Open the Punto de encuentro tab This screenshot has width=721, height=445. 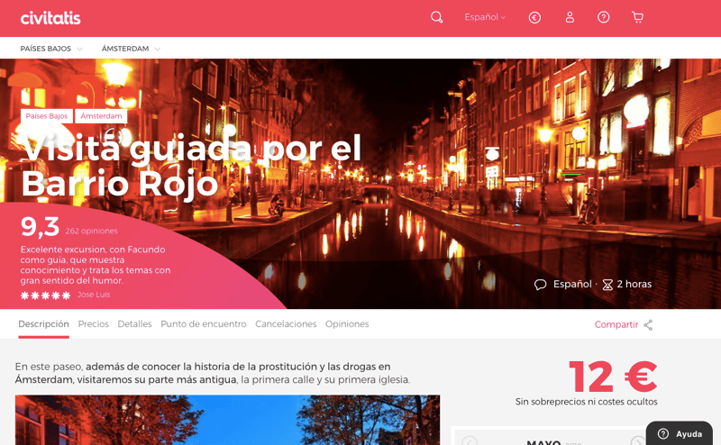pos(203,324)
